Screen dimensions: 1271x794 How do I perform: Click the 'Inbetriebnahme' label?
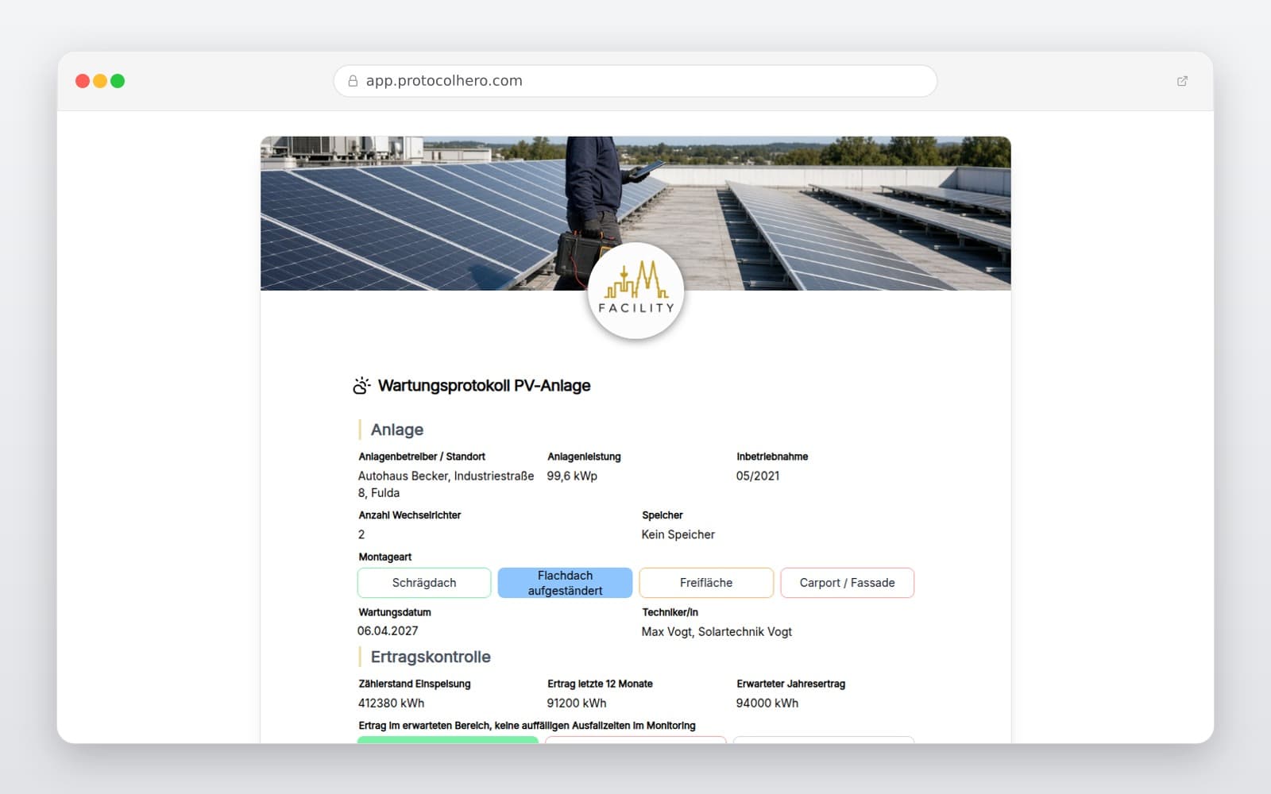tap(772, 457)
